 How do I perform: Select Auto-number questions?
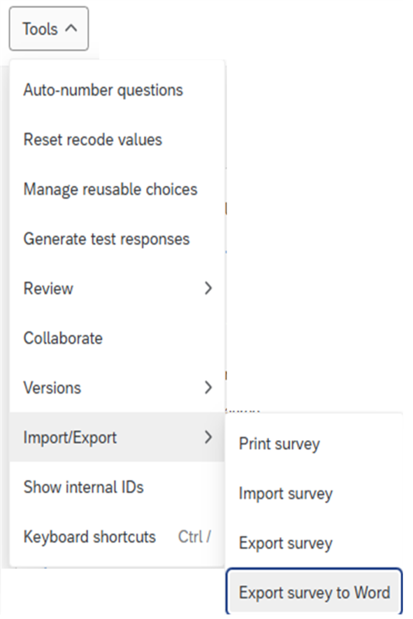click(103, 90)
